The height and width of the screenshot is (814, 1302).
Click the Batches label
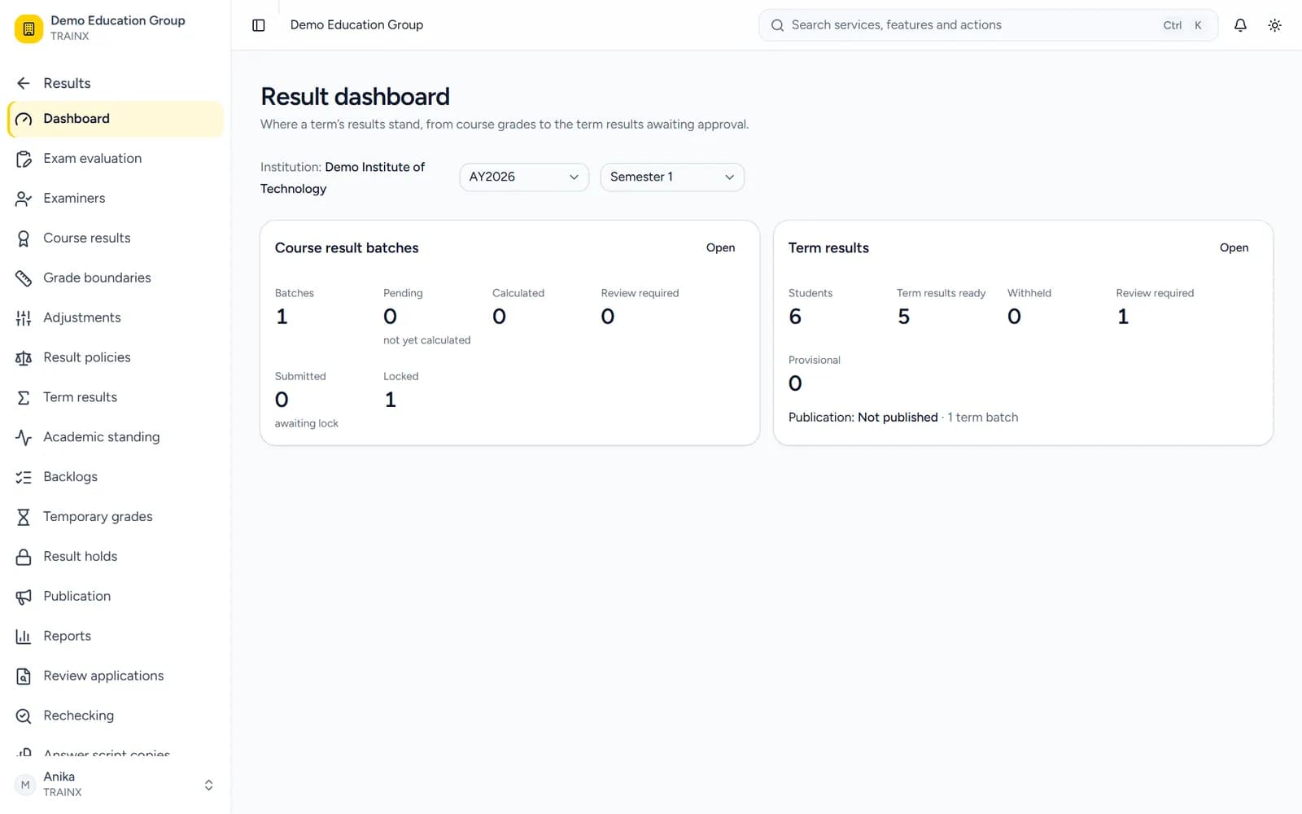(x=295, y=293)
